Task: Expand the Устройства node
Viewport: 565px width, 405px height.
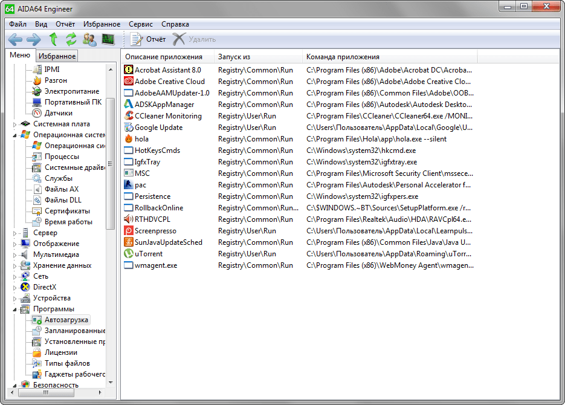Action: (x=15, y=299)
